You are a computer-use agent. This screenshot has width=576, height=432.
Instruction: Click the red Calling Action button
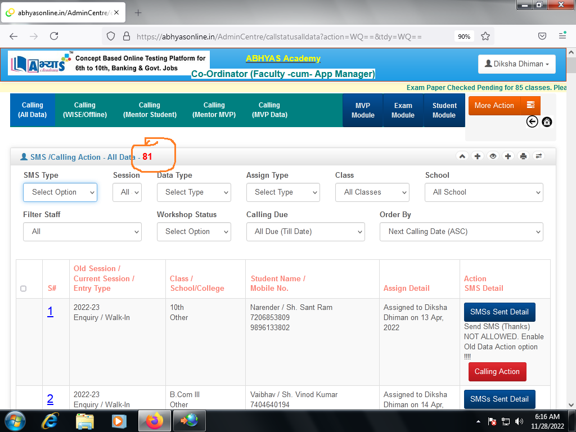point(497,372)
